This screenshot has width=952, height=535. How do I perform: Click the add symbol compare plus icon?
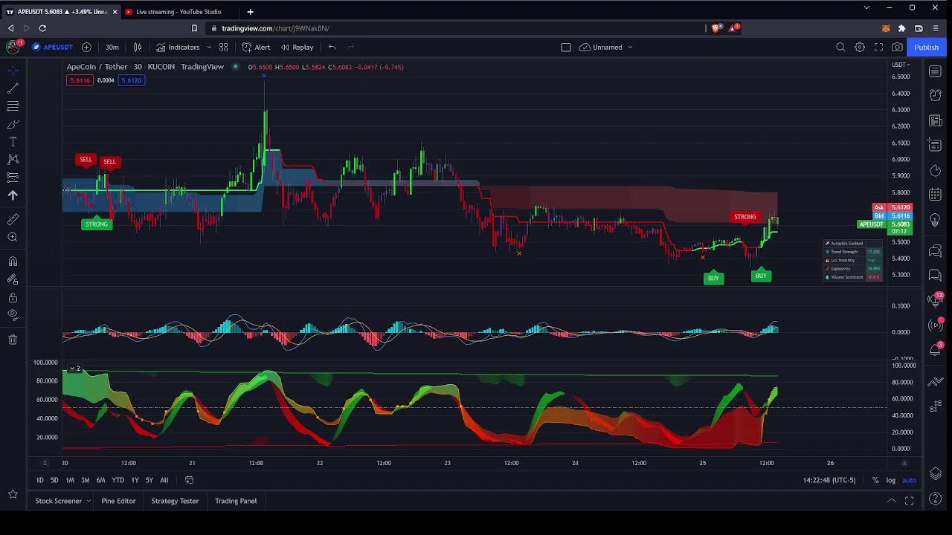(x=86, y=47)
